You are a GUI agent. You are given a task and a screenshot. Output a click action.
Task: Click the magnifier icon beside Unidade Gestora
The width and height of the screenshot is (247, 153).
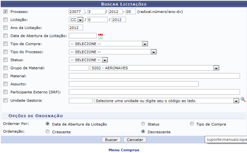(x=243, y=100)
